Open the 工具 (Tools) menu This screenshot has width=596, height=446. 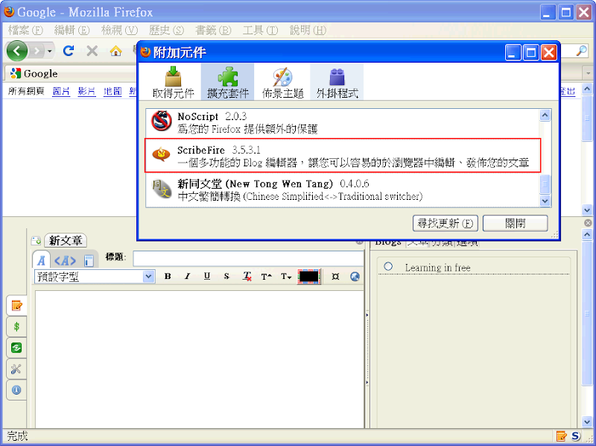tap(260, 30)
